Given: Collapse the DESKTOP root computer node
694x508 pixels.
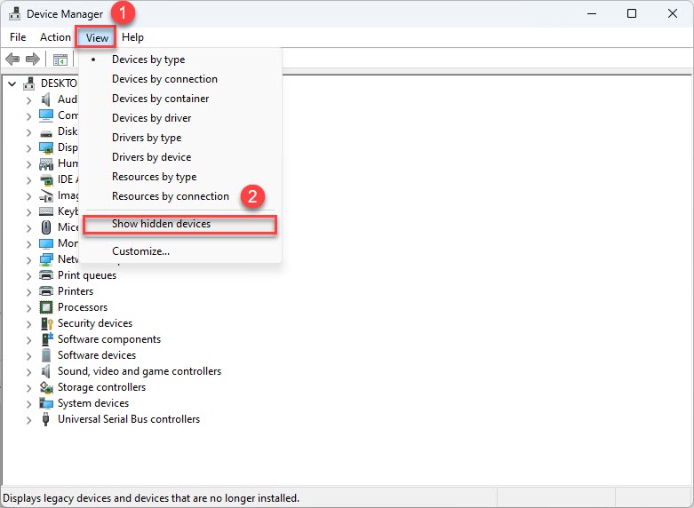Looking at the screenshot, I should tap(12, 83).
